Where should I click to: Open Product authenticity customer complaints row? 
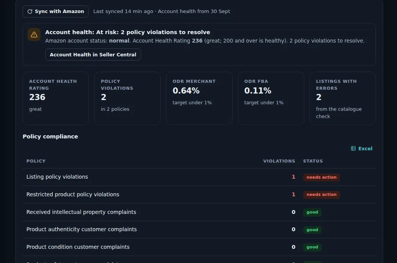(x=199, y=230)
